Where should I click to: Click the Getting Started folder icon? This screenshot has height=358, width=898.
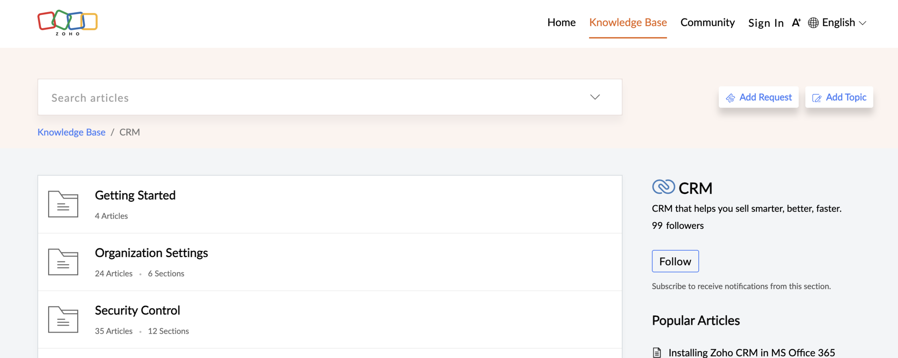click(x=63, y=204)
